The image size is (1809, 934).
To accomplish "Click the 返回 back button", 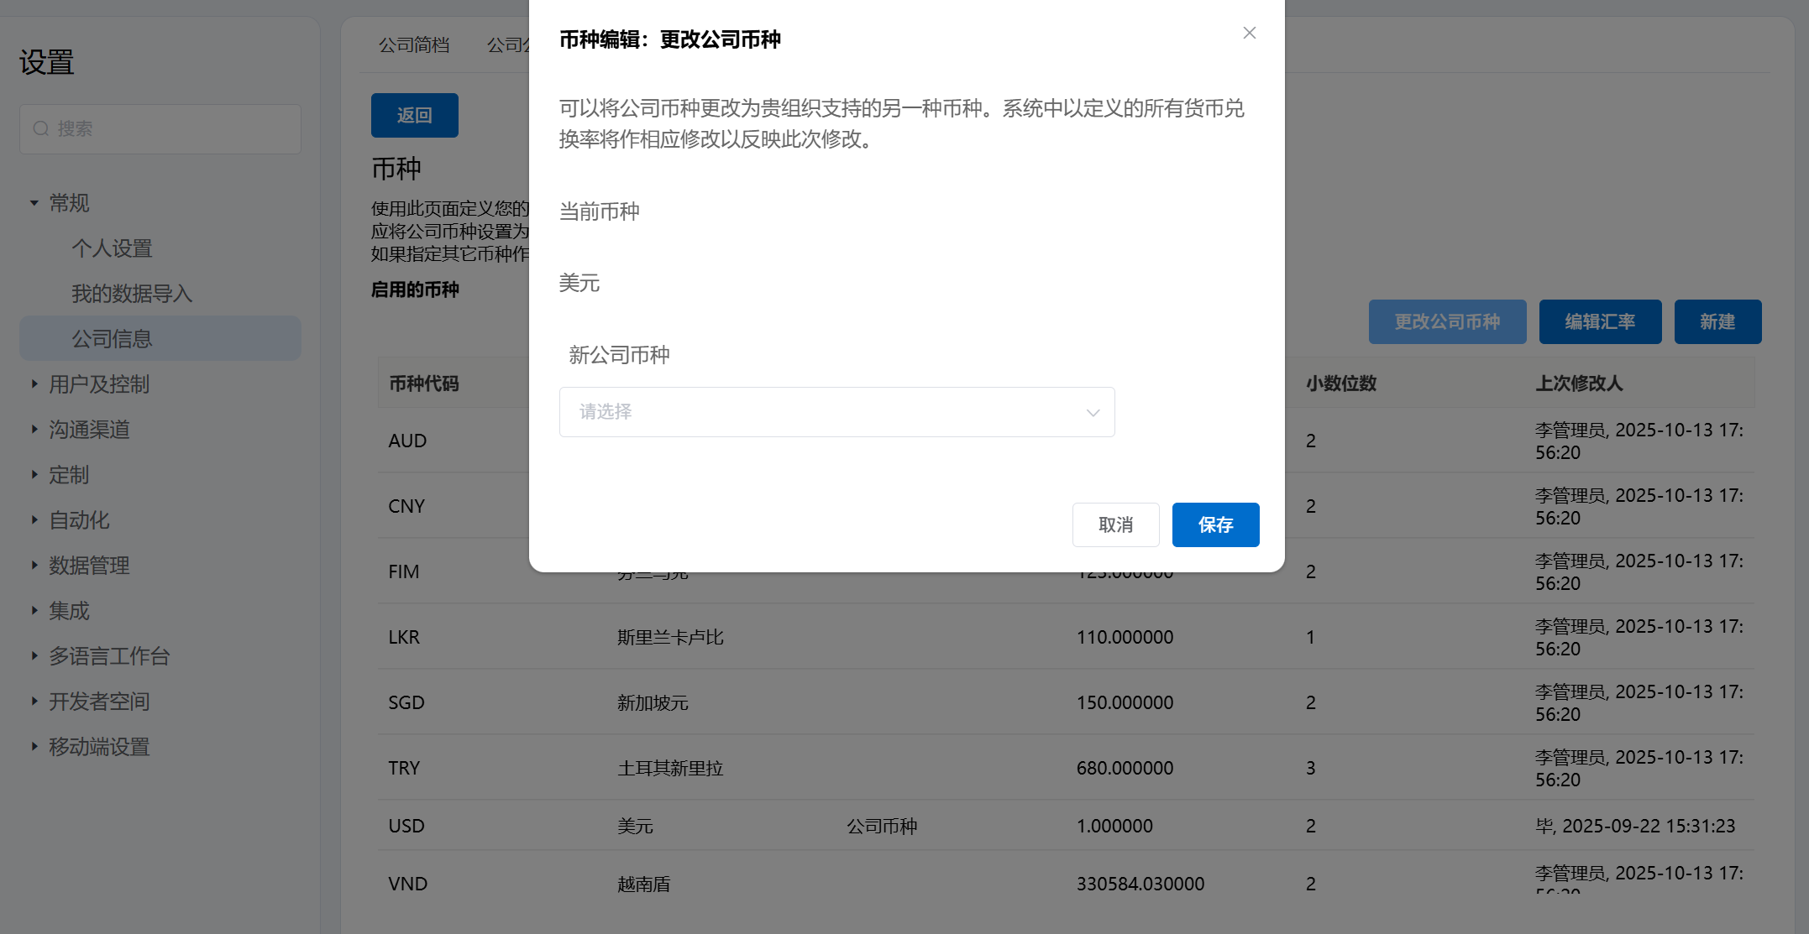I will point(414,115).
